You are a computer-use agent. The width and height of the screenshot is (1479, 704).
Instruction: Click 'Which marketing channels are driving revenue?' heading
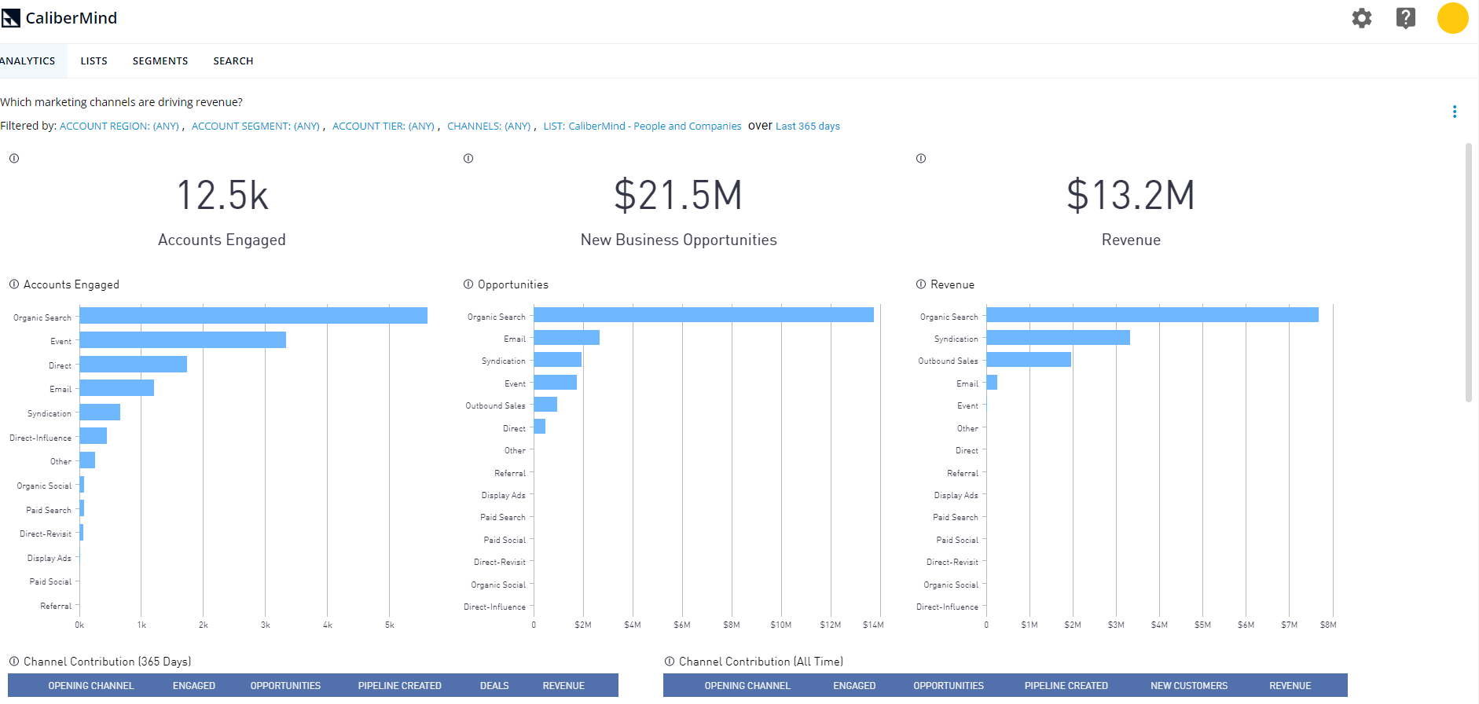pyautogui.click(x=121, y=102)
